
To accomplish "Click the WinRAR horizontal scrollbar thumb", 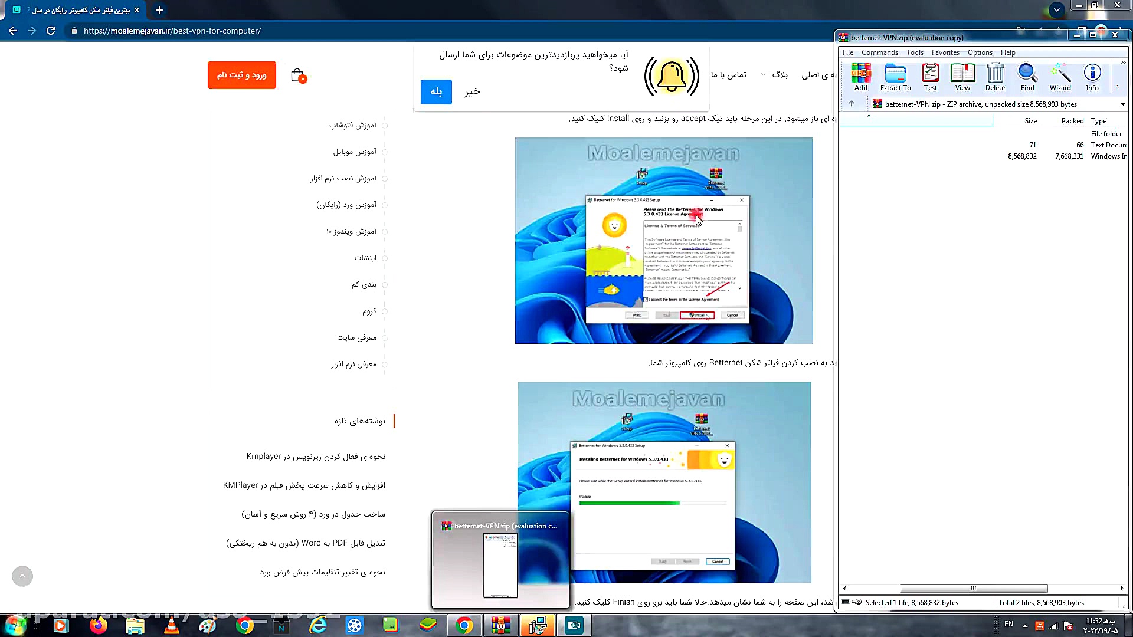I will pyautogui.click(x=974, y=588).
